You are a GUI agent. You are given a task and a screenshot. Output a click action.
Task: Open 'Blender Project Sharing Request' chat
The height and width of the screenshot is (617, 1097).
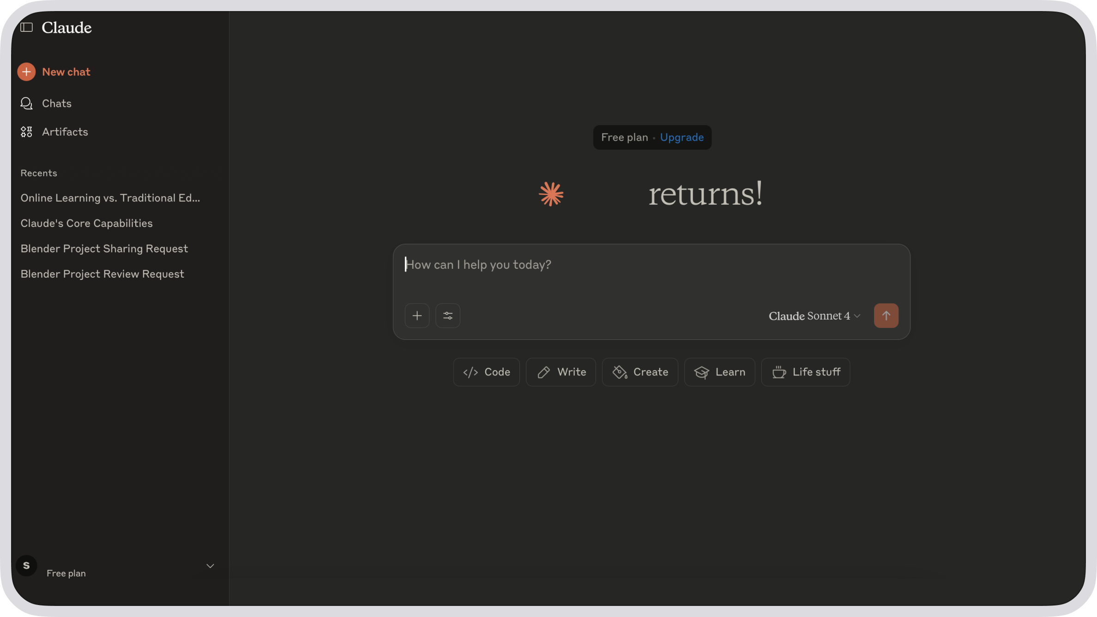(x=104, y=249)
